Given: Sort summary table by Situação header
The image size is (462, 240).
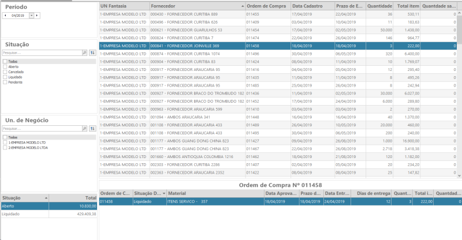Looking at the screenshot, I should pyautogui.click(x=25, y=198).
